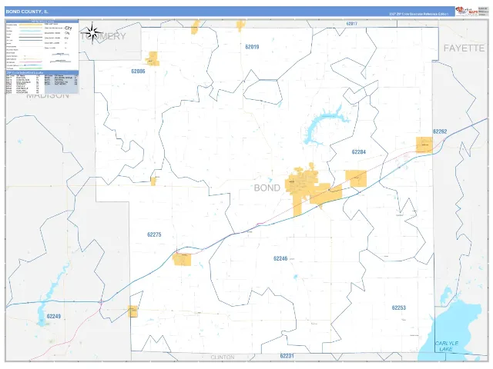Click the ZIP code index table
The width and height of the screenshot is (493, 369).
(x=42, y=84)
